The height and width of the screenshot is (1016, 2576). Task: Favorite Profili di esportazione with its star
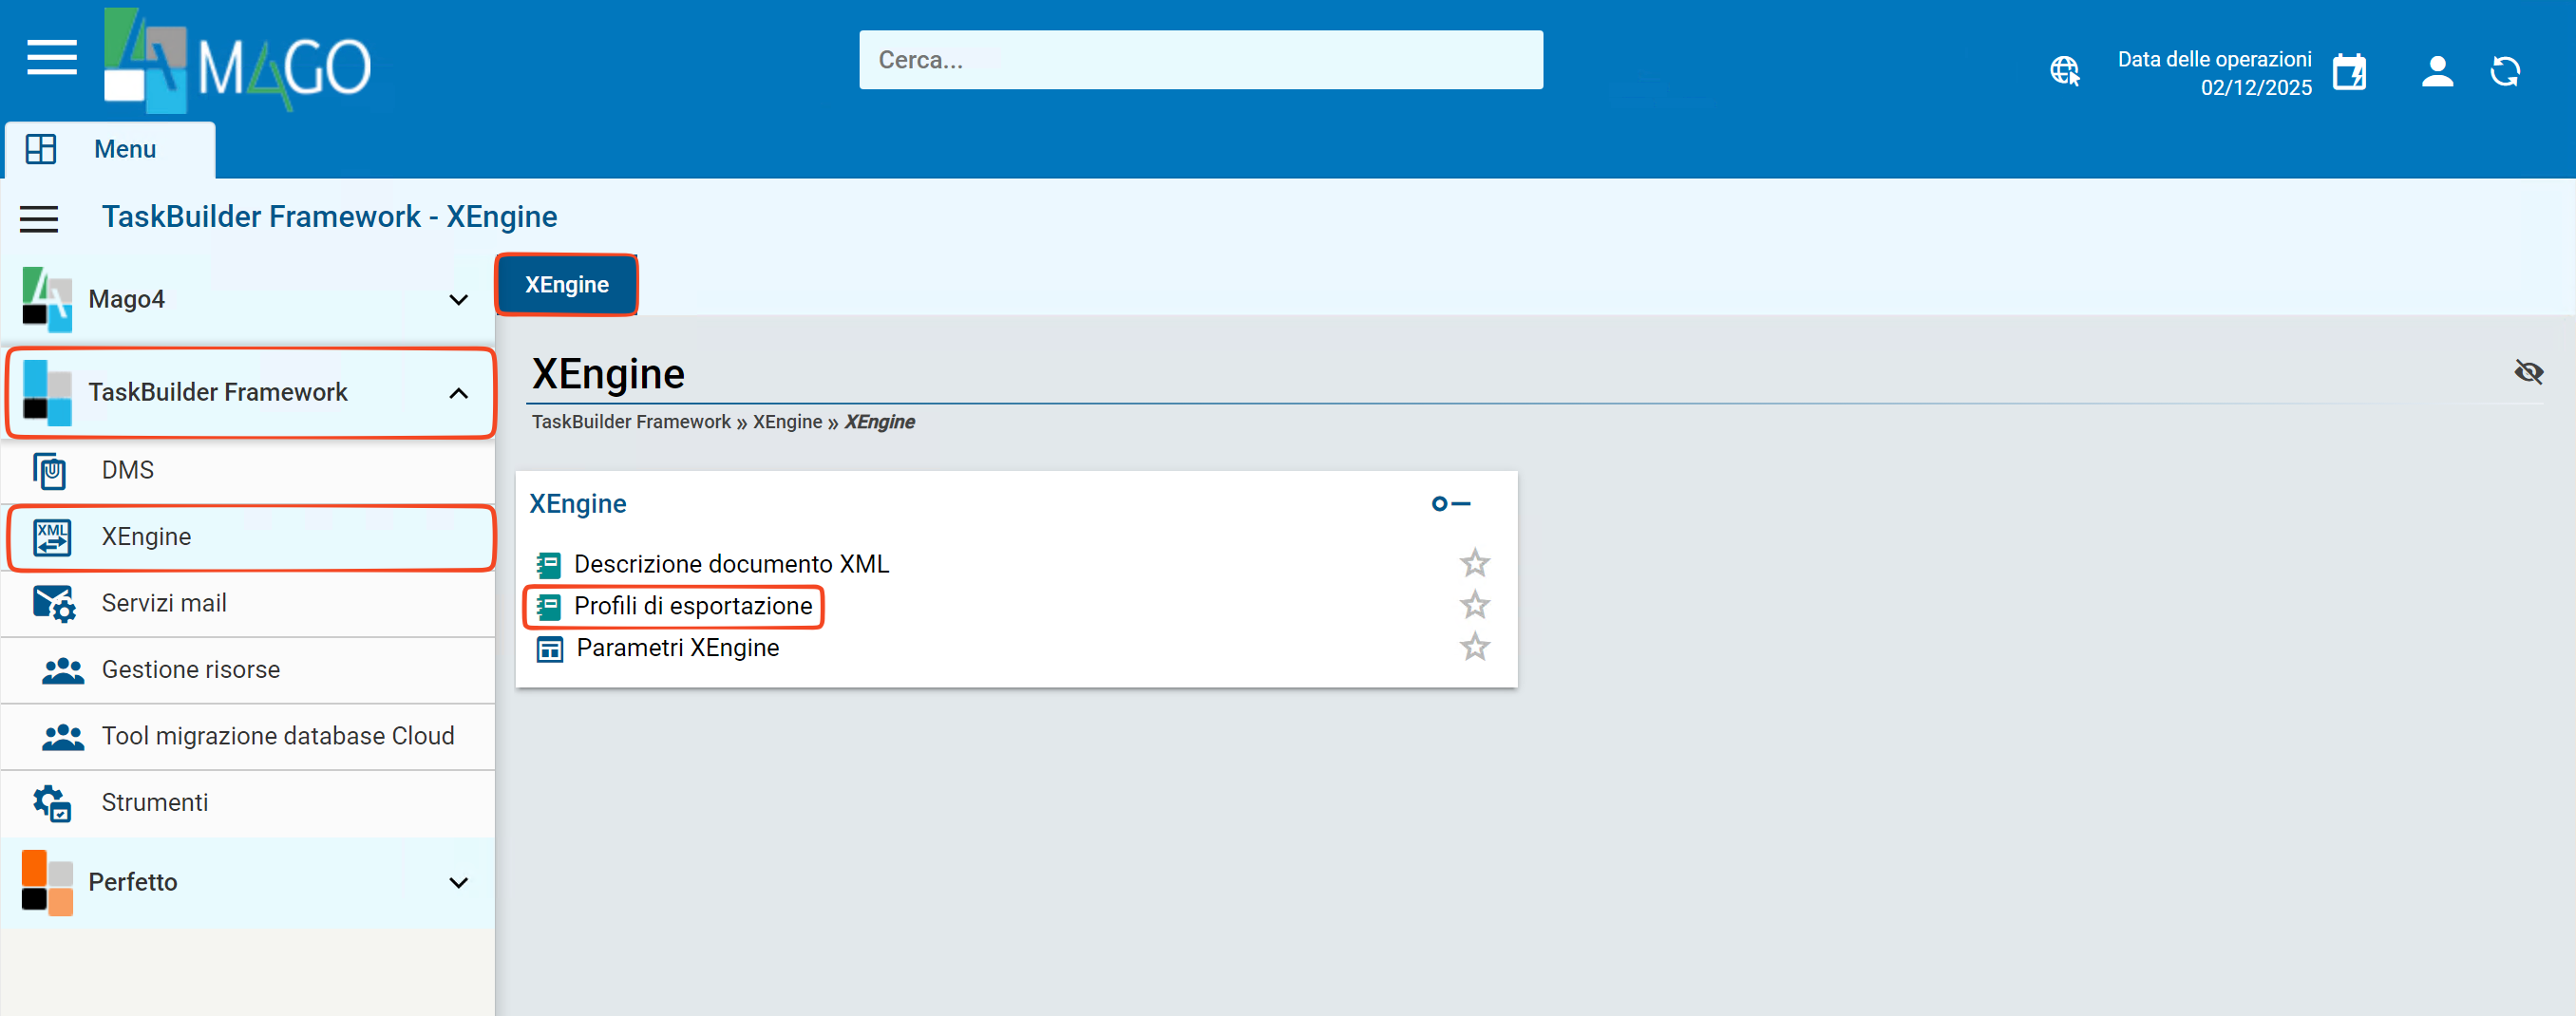tap(1474, 605)
